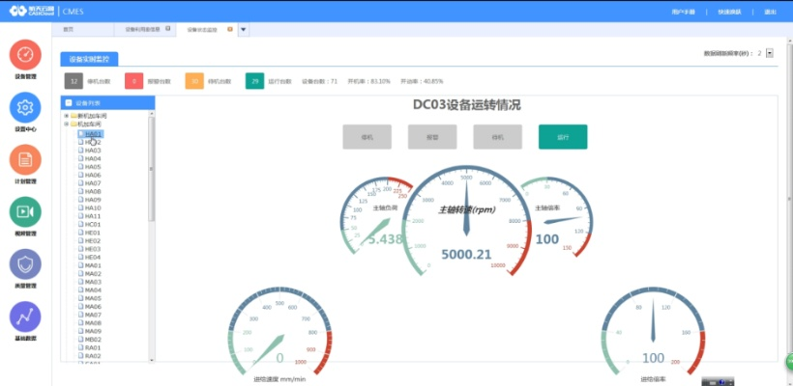The image size is (793, 386).
Task: Select device HA09 in tree
Action: click(x=93, y=200)
